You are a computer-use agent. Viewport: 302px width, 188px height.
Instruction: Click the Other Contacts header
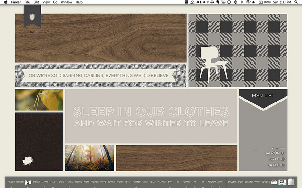point(278,149)
